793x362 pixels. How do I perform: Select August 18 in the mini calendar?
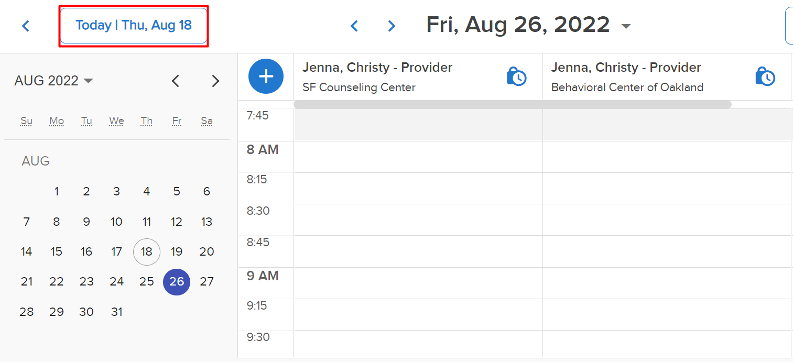coord(147,251)
